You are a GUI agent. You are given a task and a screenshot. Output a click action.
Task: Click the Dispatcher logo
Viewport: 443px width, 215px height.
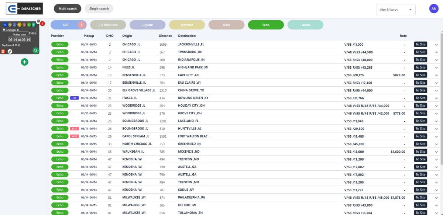coord(24,8)
